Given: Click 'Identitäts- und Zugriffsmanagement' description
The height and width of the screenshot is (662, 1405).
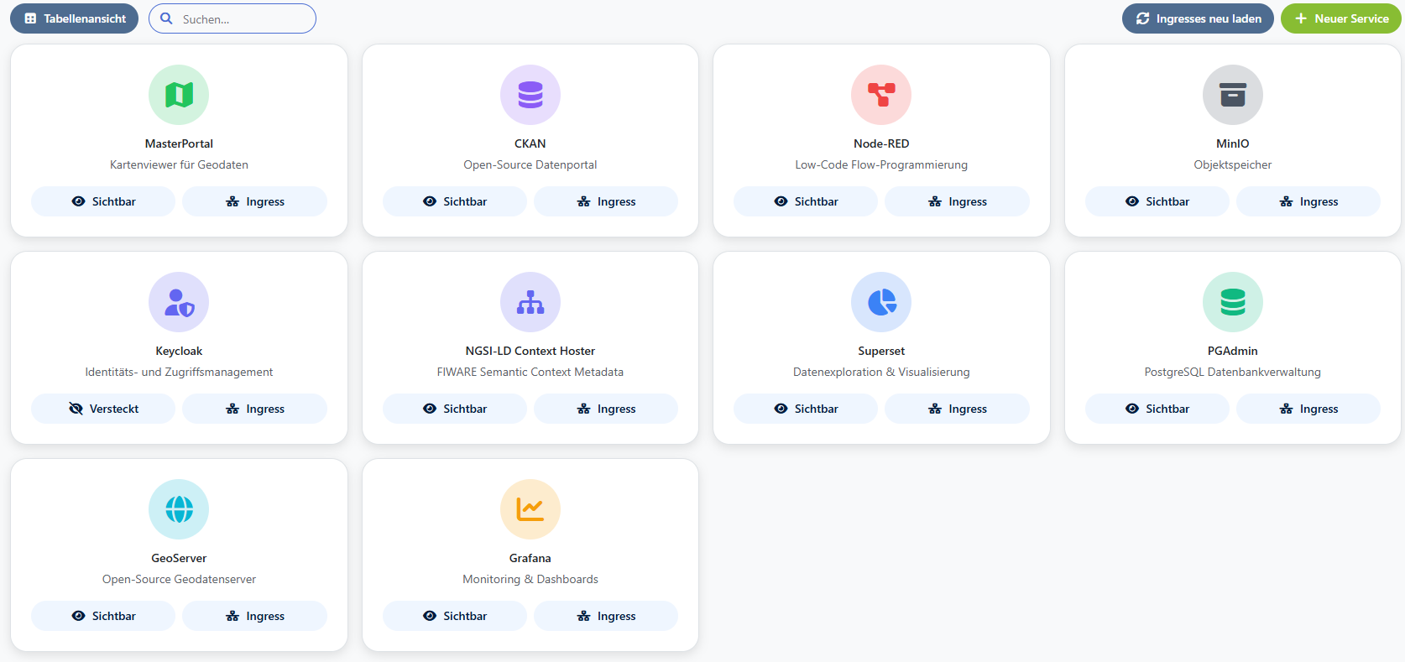Looking at the screenshot, I should click(x=179, y=372).
